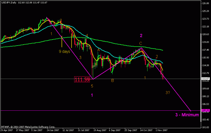Click the 25 Sep 2007 date label
Viewport: 211px width, 133px height.
click(x=131, y=130)
